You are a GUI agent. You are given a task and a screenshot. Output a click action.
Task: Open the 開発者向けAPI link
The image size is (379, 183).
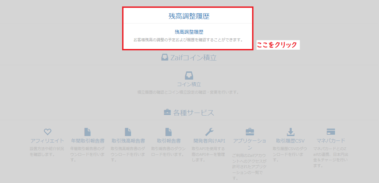point(209,140)
